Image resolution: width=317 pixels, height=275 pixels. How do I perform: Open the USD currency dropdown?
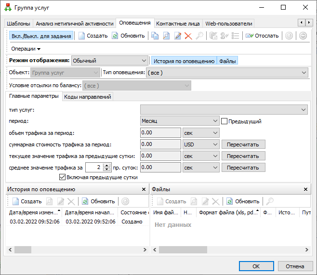click(x=201, y=144)
